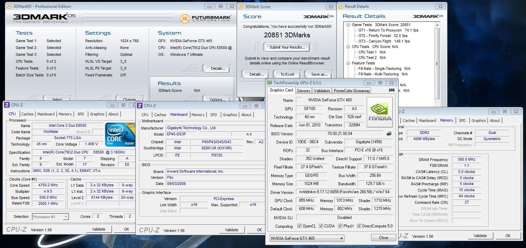The image size is (526, 248).
Task: Click the GPU-Z screenshot camera icon
Action: tap(392, 90)
